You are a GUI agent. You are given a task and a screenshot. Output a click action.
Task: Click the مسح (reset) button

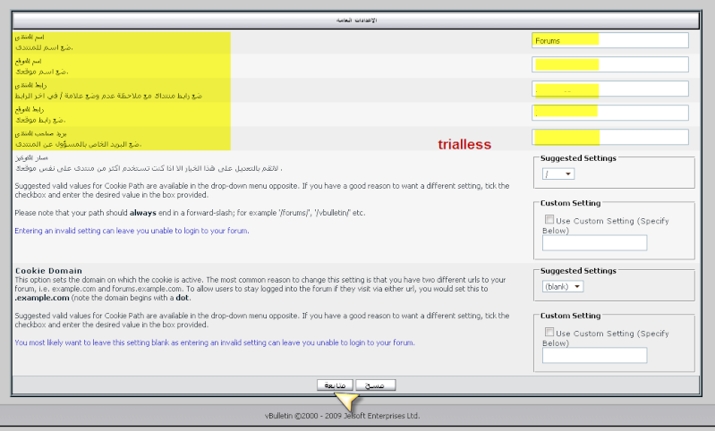tap(376, 385)
